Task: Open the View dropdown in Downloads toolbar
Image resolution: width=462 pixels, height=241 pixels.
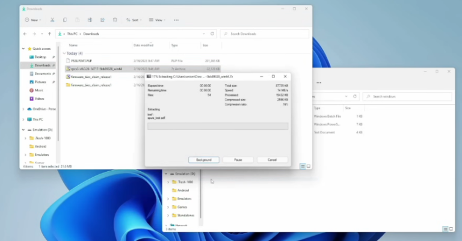Action: click(157, 20)
